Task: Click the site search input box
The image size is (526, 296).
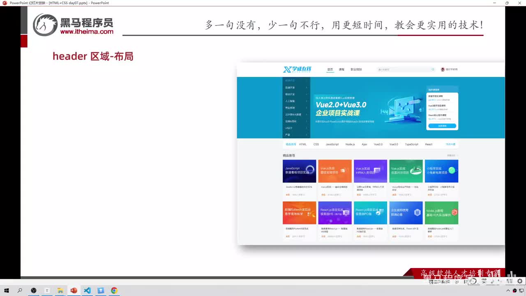Action: click(406, 69)
